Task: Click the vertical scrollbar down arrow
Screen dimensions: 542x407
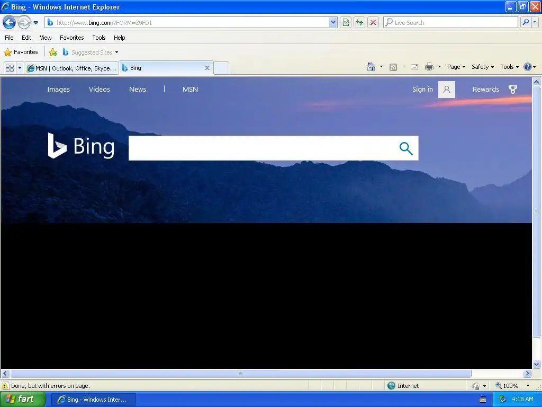Action: click(x=537, y=364)
